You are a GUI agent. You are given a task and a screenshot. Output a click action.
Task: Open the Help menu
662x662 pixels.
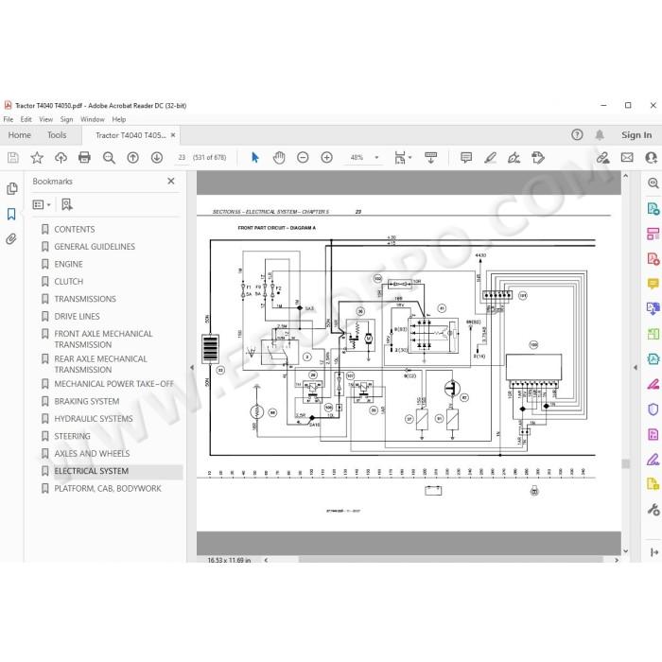[x=119, y=119]
